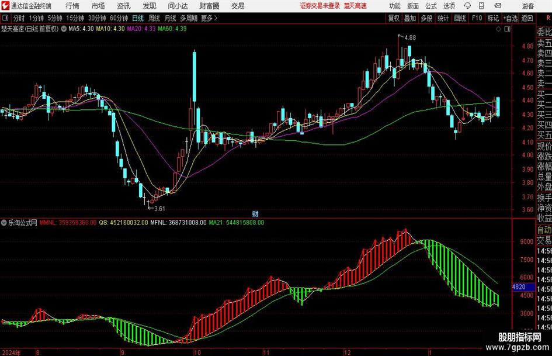The image size is (552, 356).
Task: Toggle the left sidebar panel icon
Action: [5, 18]
